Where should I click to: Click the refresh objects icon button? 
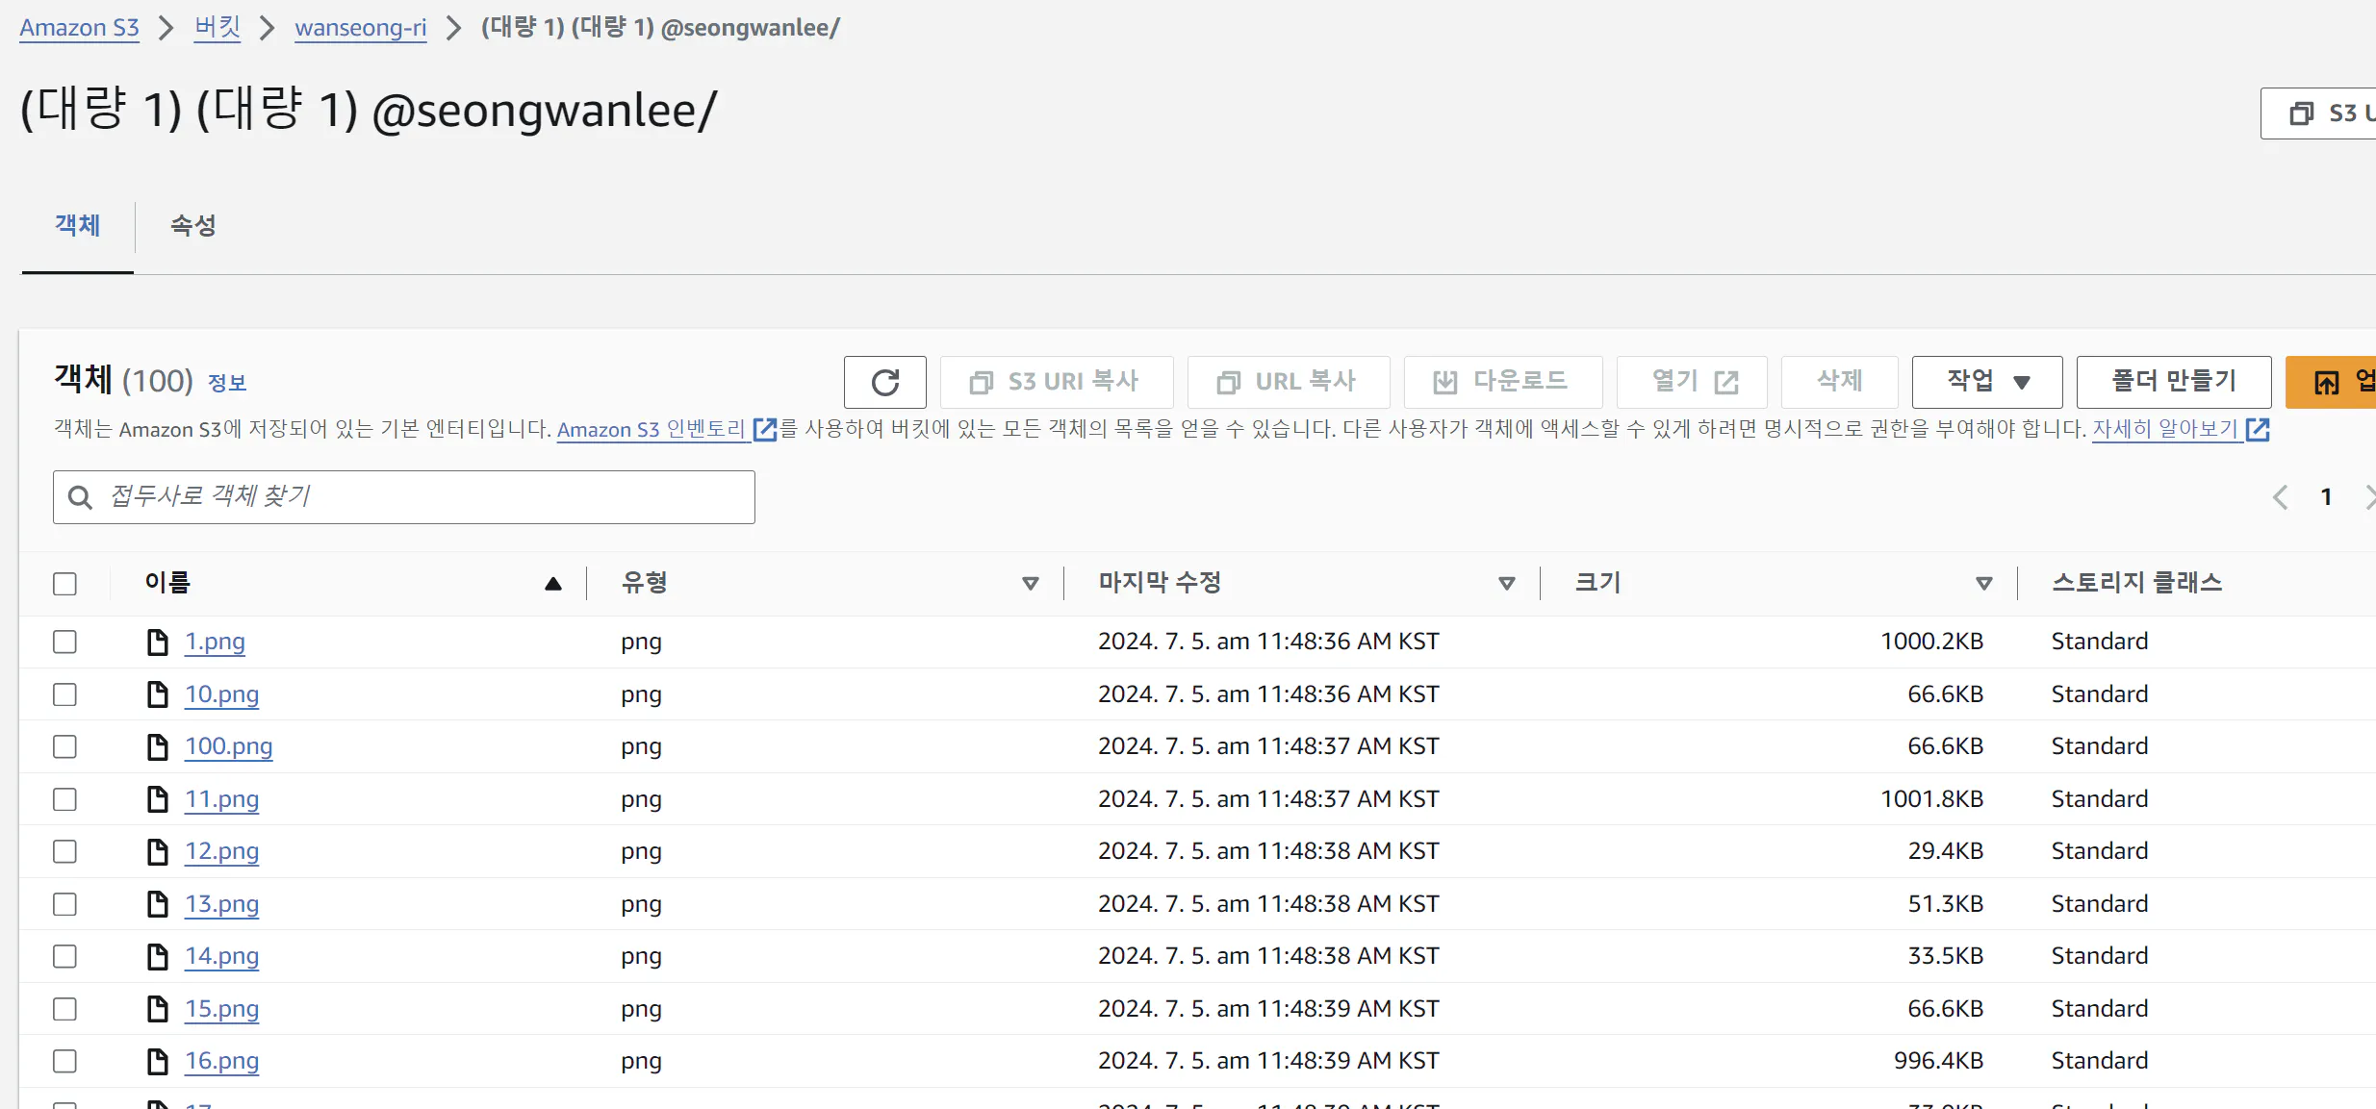(884, 382)
